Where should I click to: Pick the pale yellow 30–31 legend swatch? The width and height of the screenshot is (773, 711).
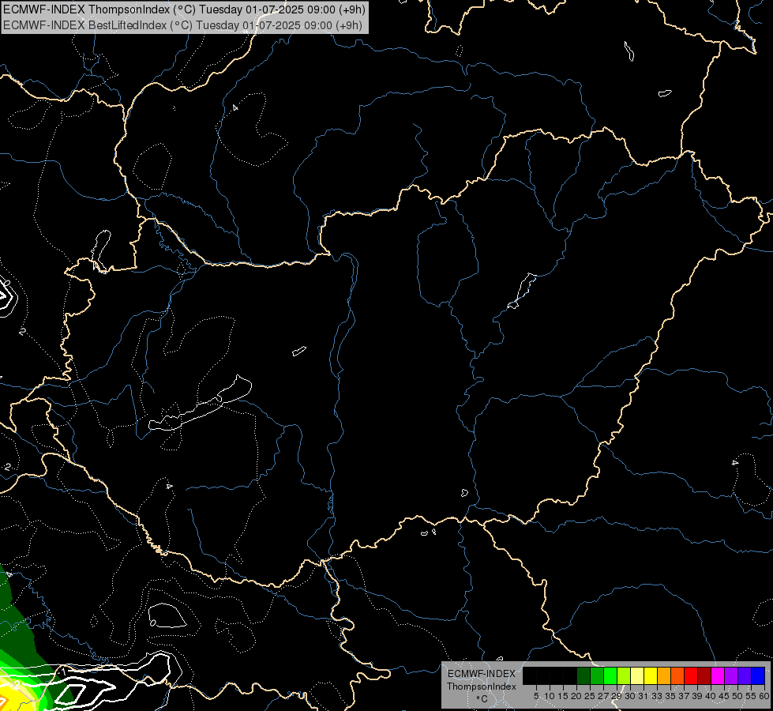tap(637, 675)
